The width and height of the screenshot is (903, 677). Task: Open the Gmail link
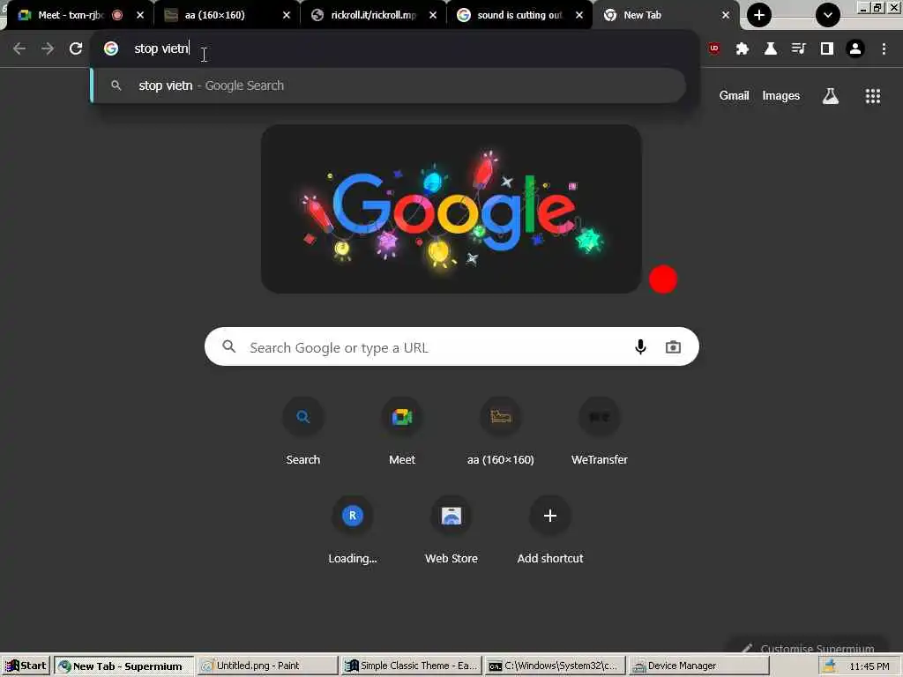click(x=734, y=96)
